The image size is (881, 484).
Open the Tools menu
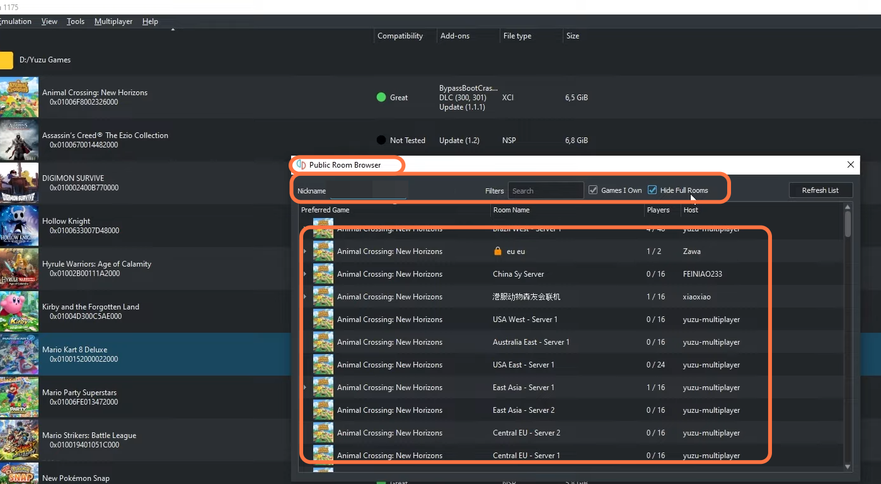[76, 21]
